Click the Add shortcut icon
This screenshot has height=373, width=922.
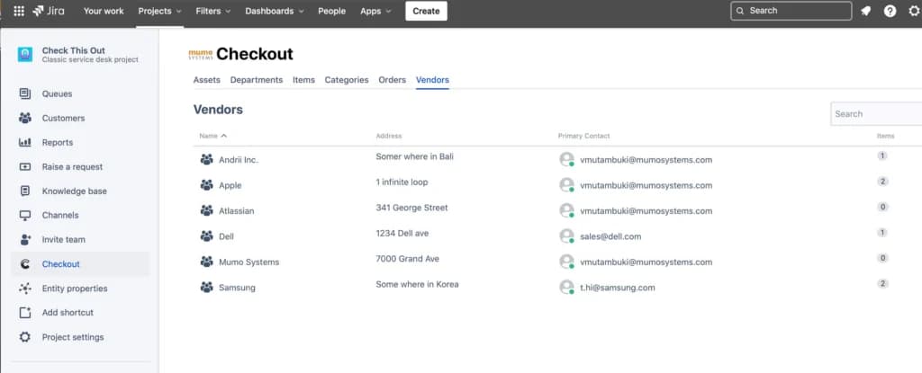(24, 313)
